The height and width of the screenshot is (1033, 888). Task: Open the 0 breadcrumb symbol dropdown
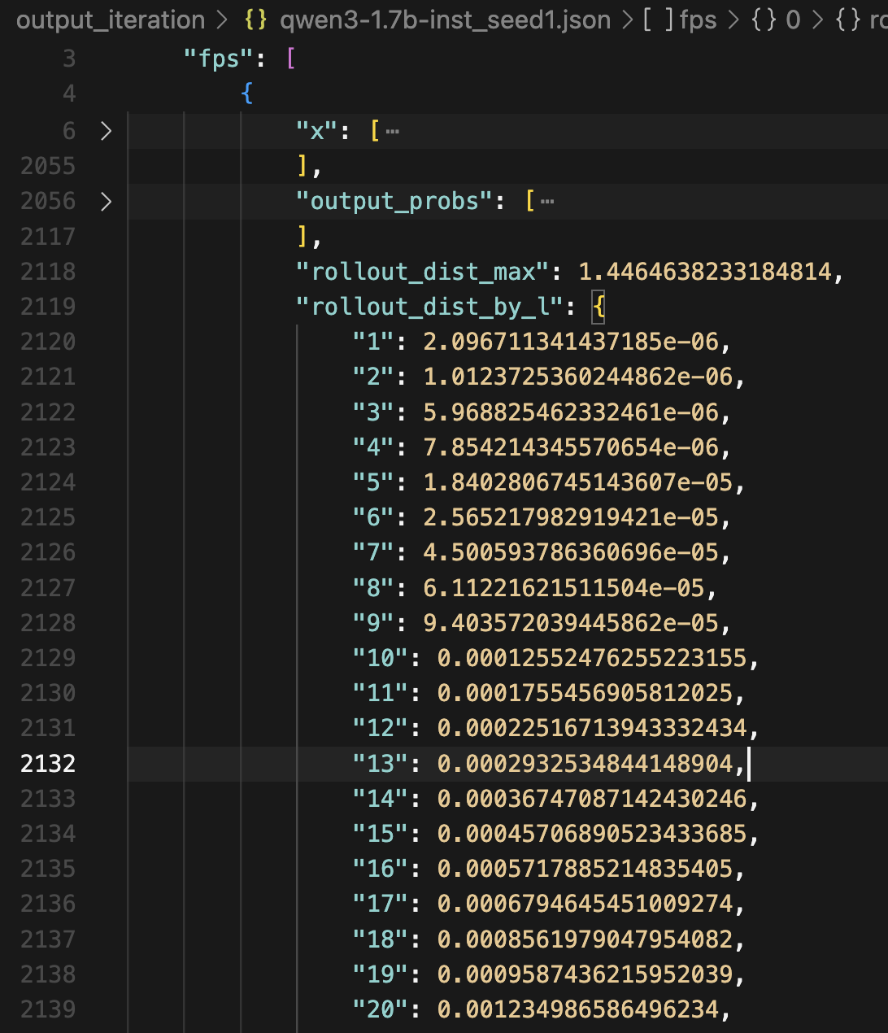[x=793, y=20]
